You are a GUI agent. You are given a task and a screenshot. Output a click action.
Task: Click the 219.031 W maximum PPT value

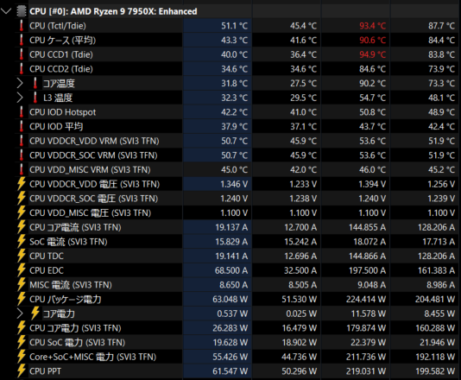tap(366, 371)
